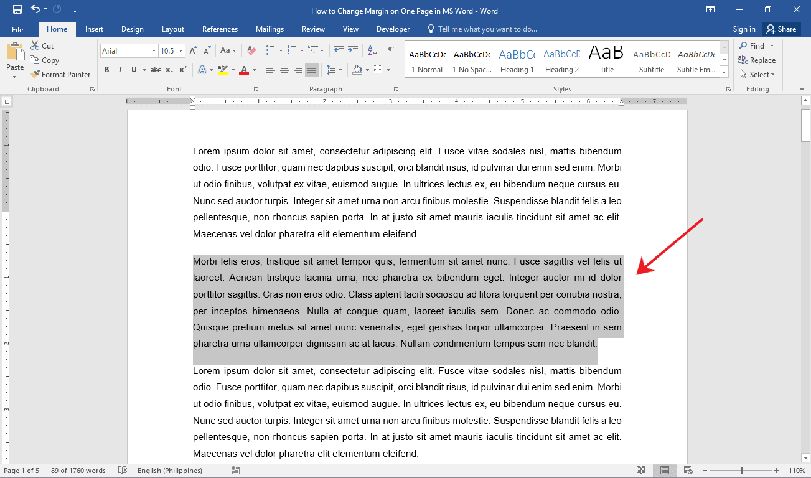
Task: Apply bold formatting with the Bold icon
Action: (107, 70)
